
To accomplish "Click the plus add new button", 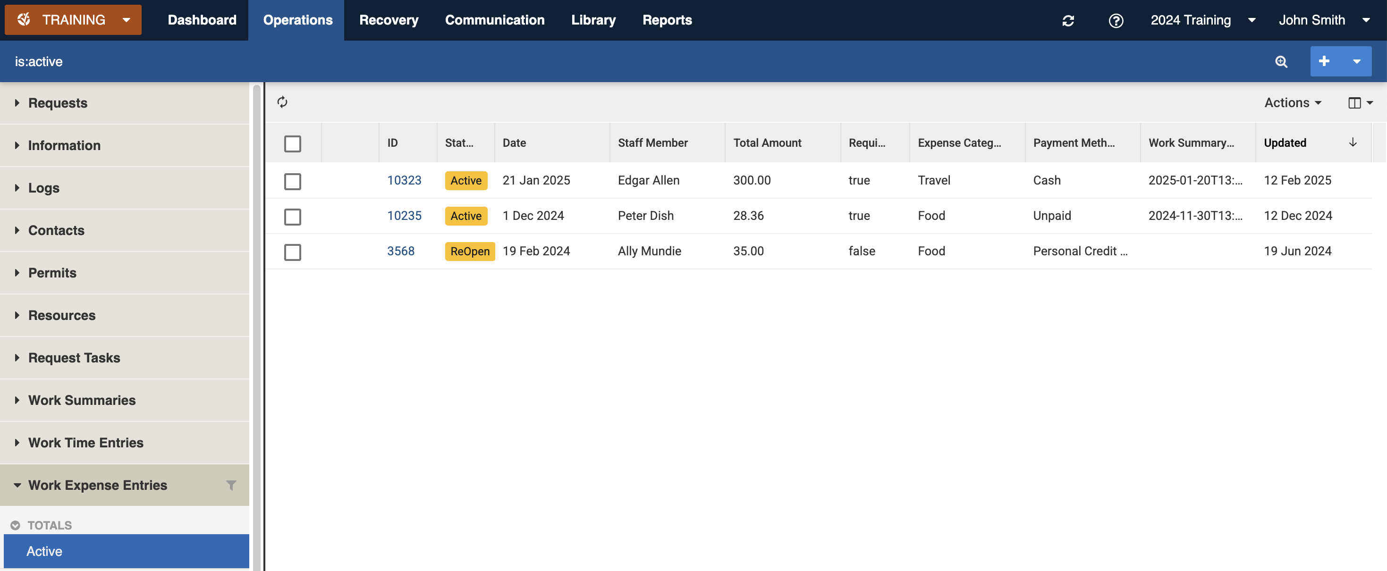I will pyautogui.click(x=1325, y=61).
